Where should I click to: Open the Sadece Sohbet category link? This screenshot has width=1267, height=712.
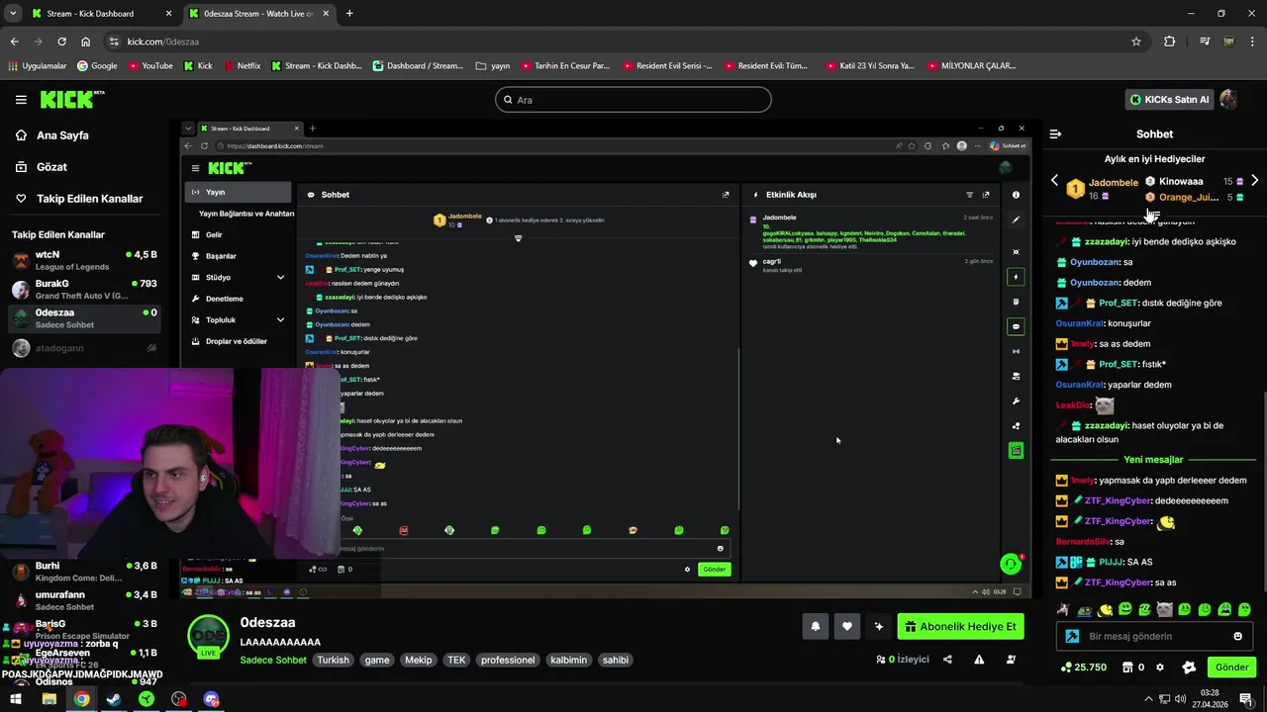(273, 660)
